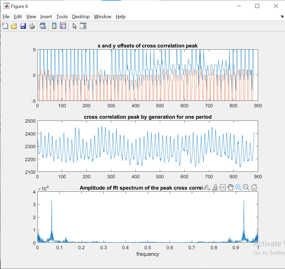The image size is (285, 269).
Task: Click the MATLAB logo in the title bar
Action: [7, 6]
